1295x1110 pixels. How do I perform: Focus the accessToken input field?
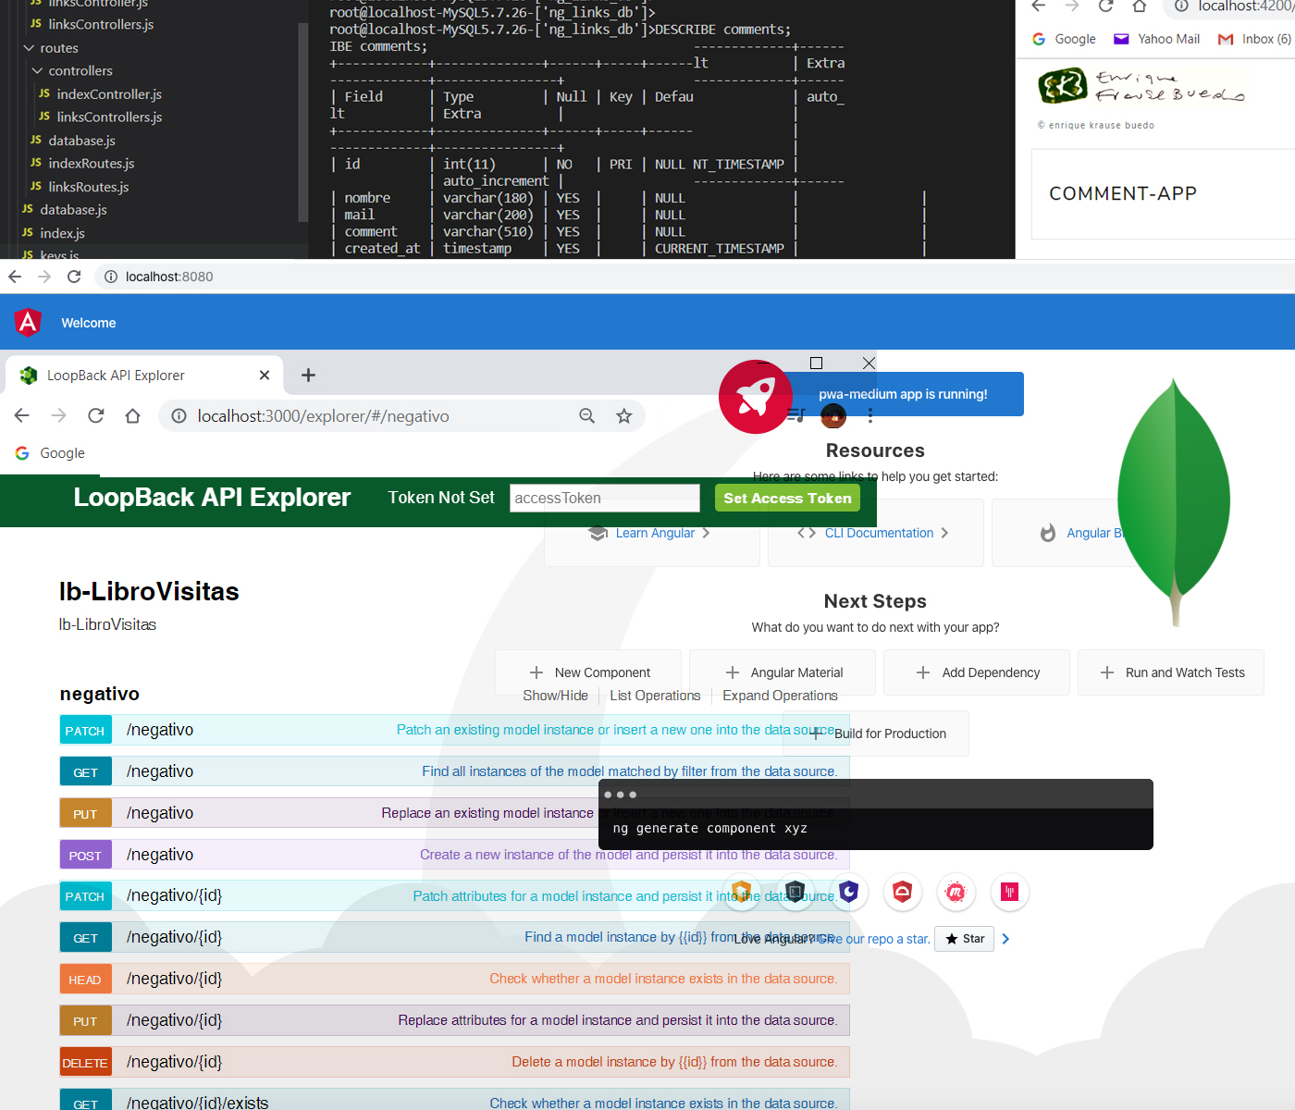pyautogui.click(x=605, y=498)
